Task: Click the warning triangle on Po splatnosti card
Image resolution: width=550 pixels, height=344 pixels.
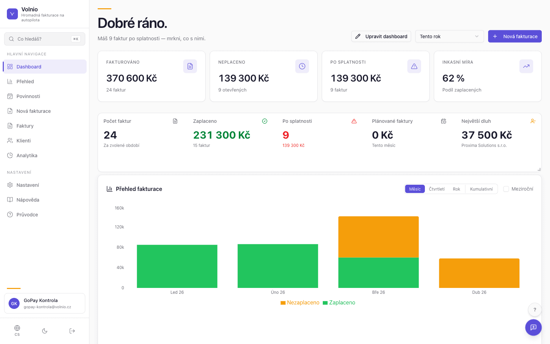Action: 414,66
